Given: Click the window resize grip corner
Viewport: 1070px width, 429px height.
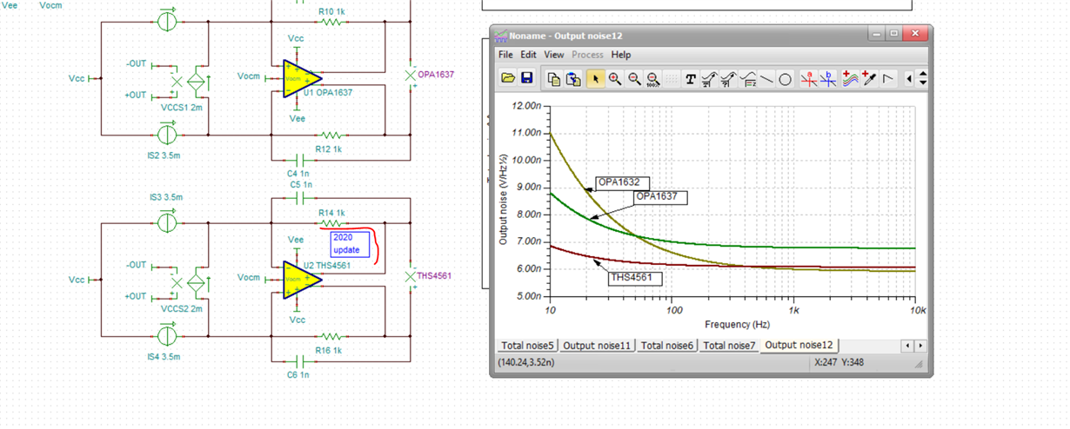Looking at the screenshot, I should click(920, 365).
